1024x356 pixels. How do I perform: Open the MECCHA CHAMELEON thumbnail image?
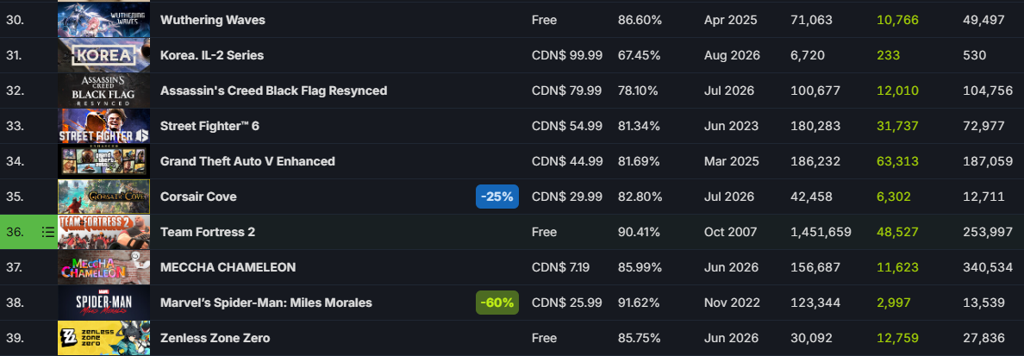pyautogui.click(x=103, y=267)
